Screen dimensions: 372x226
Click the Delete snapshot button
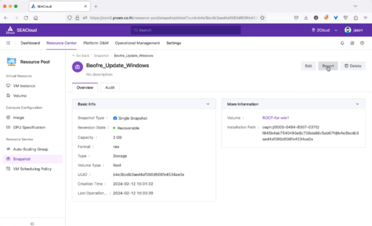(353, 66)
